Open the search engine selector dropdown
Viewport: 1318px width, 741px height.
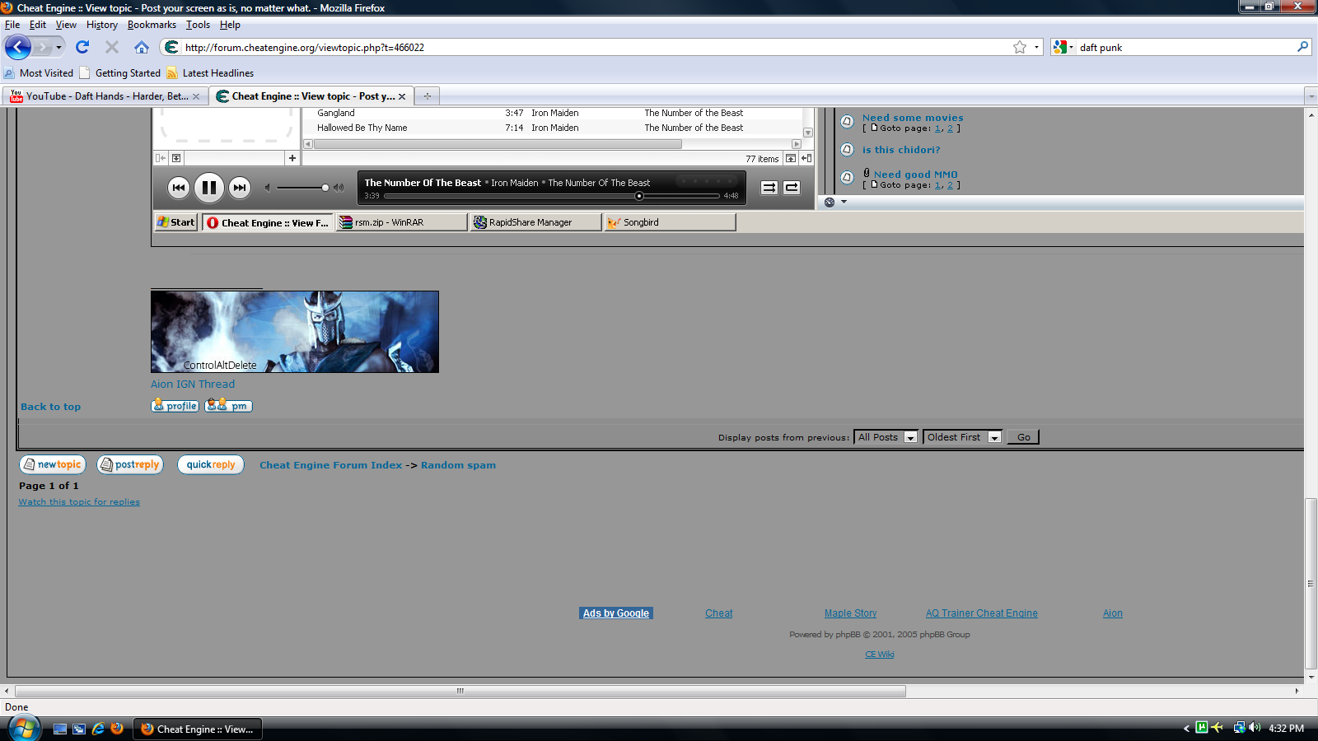point(1063,47)
